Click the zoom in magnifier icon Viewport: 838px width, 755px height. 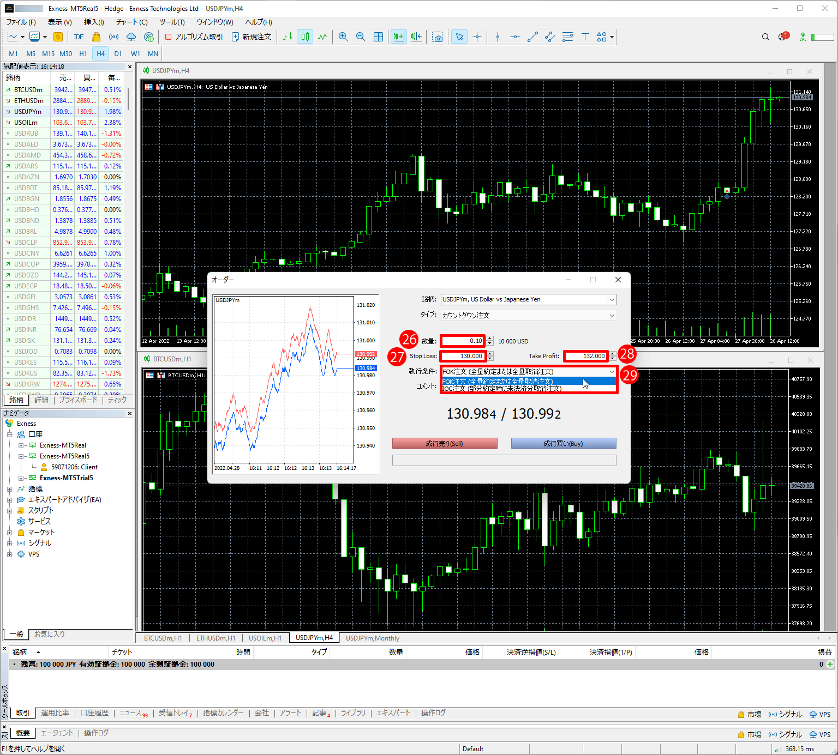(343, 37)
